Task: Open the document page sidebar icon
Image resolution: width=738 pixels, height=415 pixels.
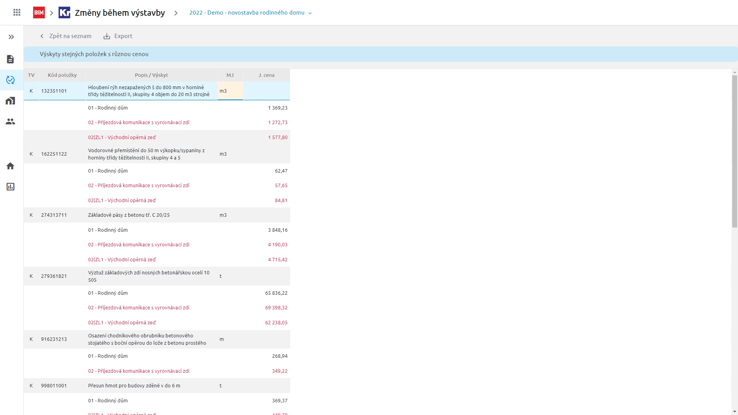Action: [10, 59]
